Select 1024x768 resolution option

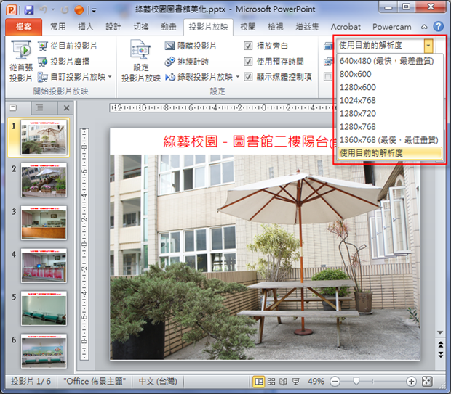pyautogui.click(x=390, y=100)
